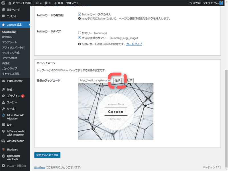This screenshot has height=171, width=228.
Task: Open キャッシュ削除 submenu
Action: (x=11, y=74)
